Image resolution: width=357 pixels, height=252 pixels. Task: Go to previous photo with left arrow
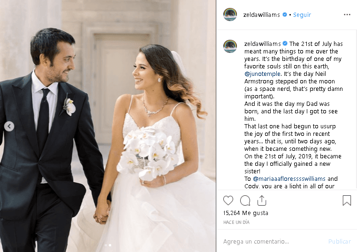point(9,126)
